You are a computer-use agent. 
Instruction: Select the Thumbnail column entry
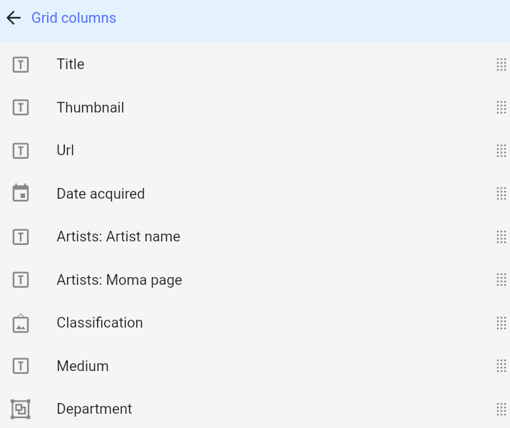pyautogui.click(x=91, y=108)
